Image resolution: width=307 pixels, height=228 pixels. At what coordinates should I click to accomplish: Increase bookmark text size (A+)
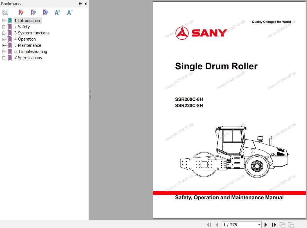coord(57,12)
